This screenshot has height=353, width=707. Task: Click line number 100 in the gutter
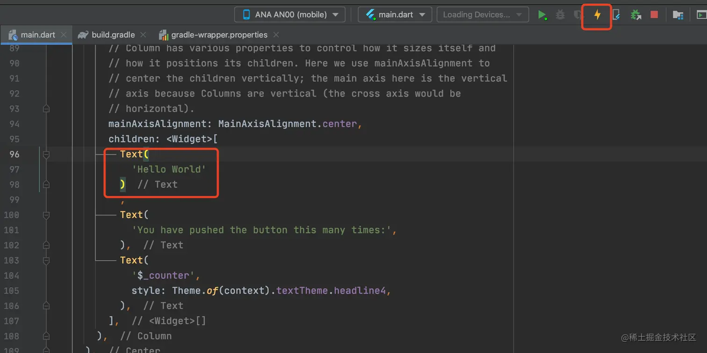pos(12,215)
